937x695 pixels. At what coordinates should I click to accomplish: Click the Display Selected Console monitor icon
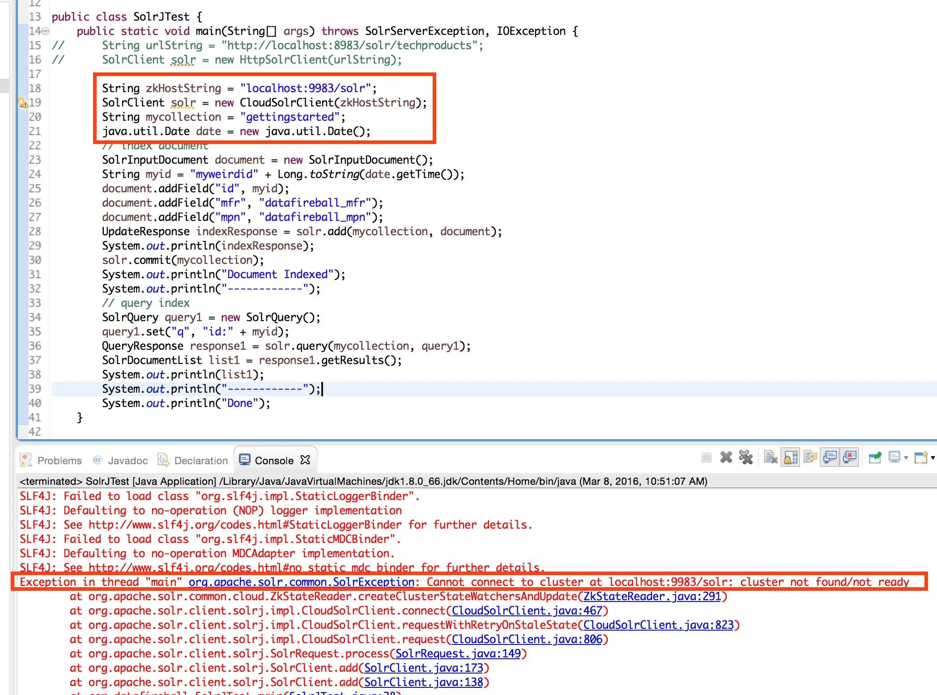[x=894, y=457]
